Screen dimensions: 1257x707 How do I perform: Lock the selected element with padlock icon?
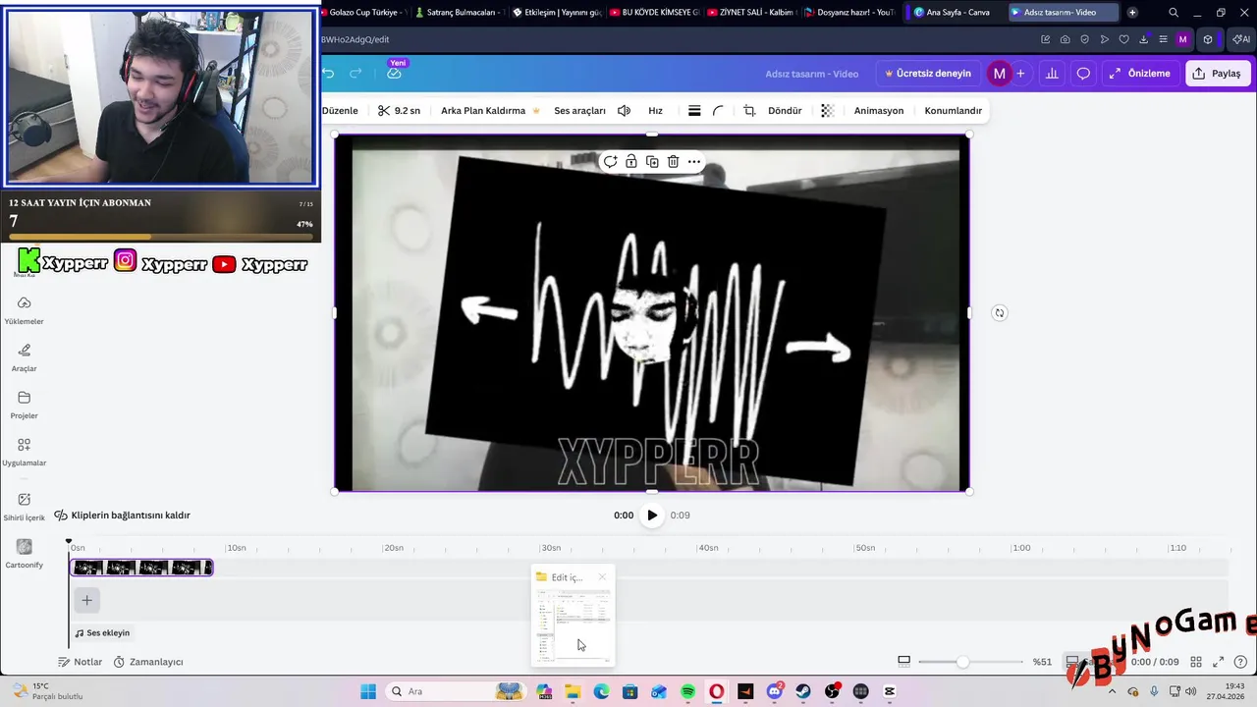tap(631, 161)
